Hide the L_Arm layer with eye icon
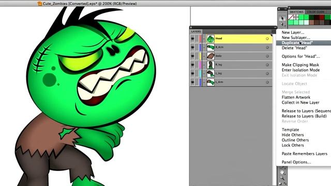The image size is (331, 186). pos(192,82)
